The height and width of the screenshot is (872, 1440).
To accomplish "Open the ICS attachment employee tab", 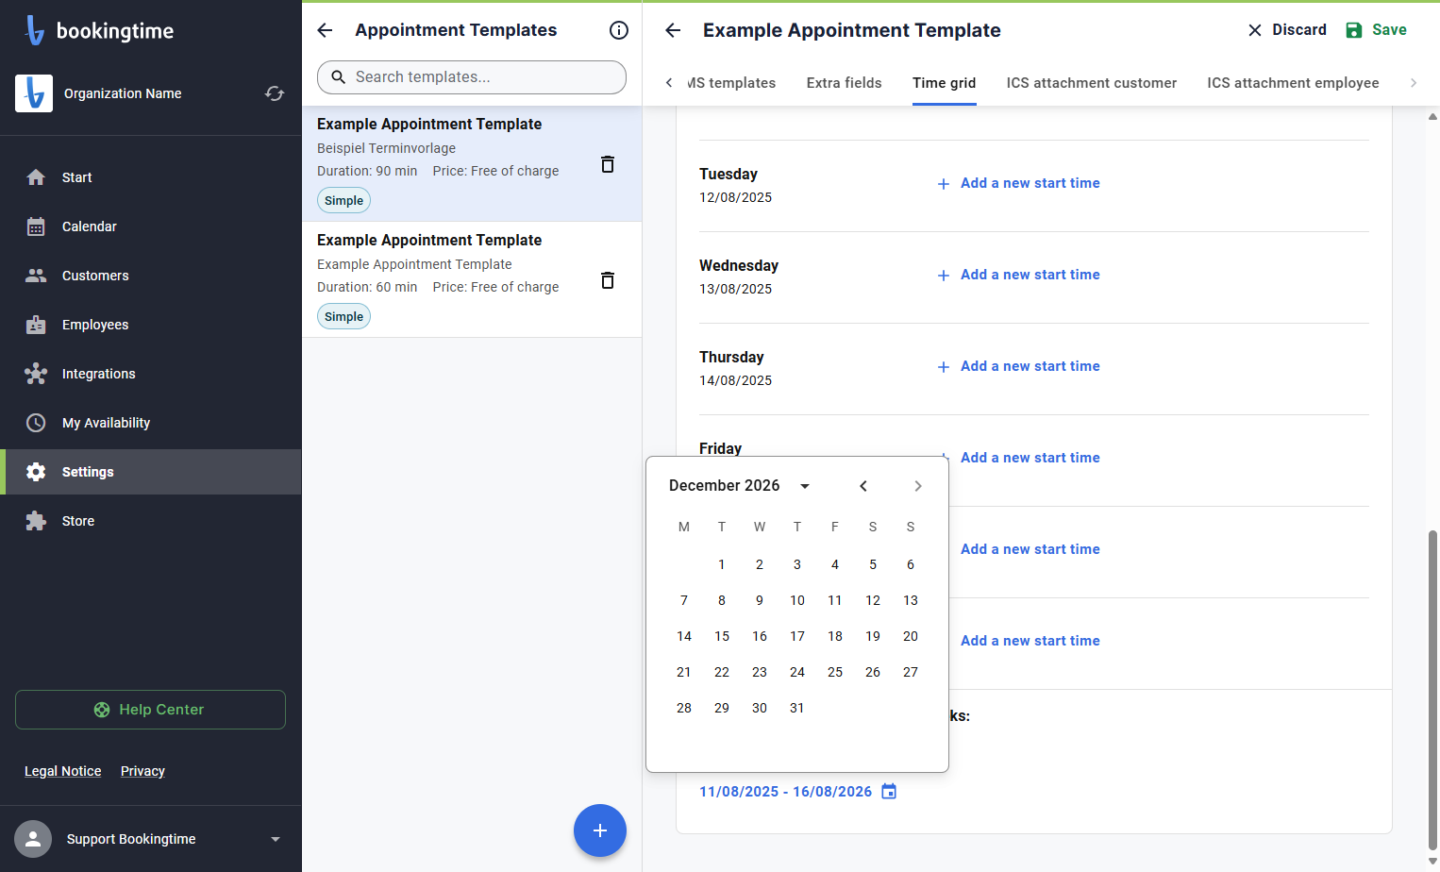I will point(1293,83).
